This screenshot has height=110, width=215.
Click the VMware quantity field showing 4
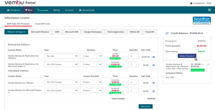pyautogui.click(x=134, y=56)
